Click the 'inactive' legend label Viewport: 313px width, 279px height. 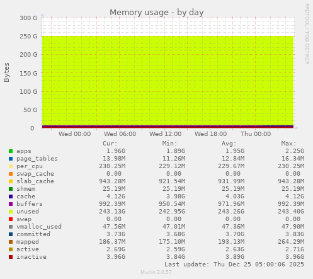(x=31, y=257)
